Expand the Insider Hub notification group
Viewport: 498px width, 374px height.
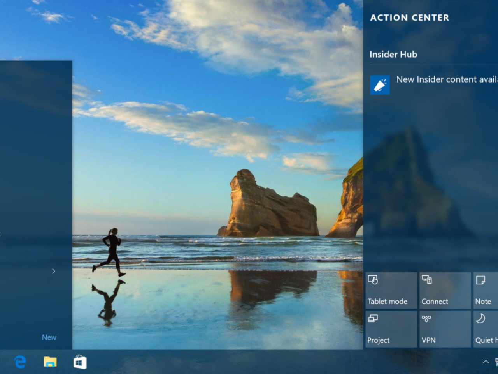tap(393, 55)
